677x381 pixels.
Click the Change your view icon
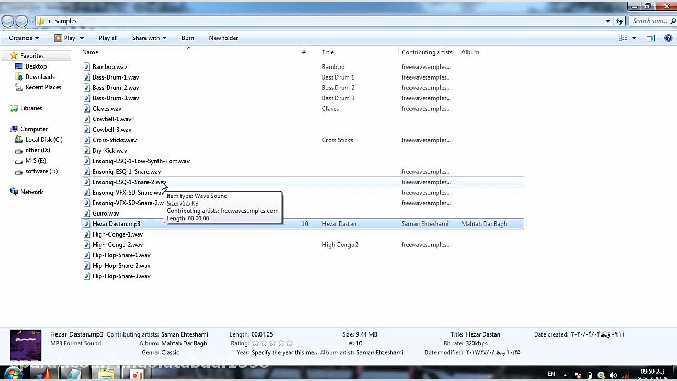623,38
